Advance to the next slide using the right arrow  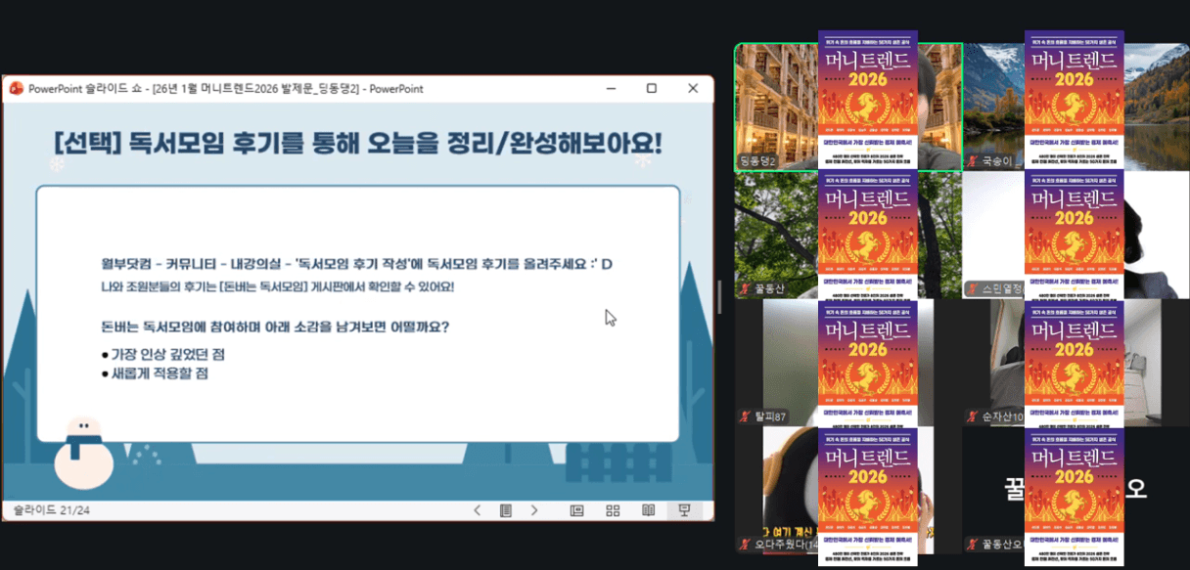(534, 510)
